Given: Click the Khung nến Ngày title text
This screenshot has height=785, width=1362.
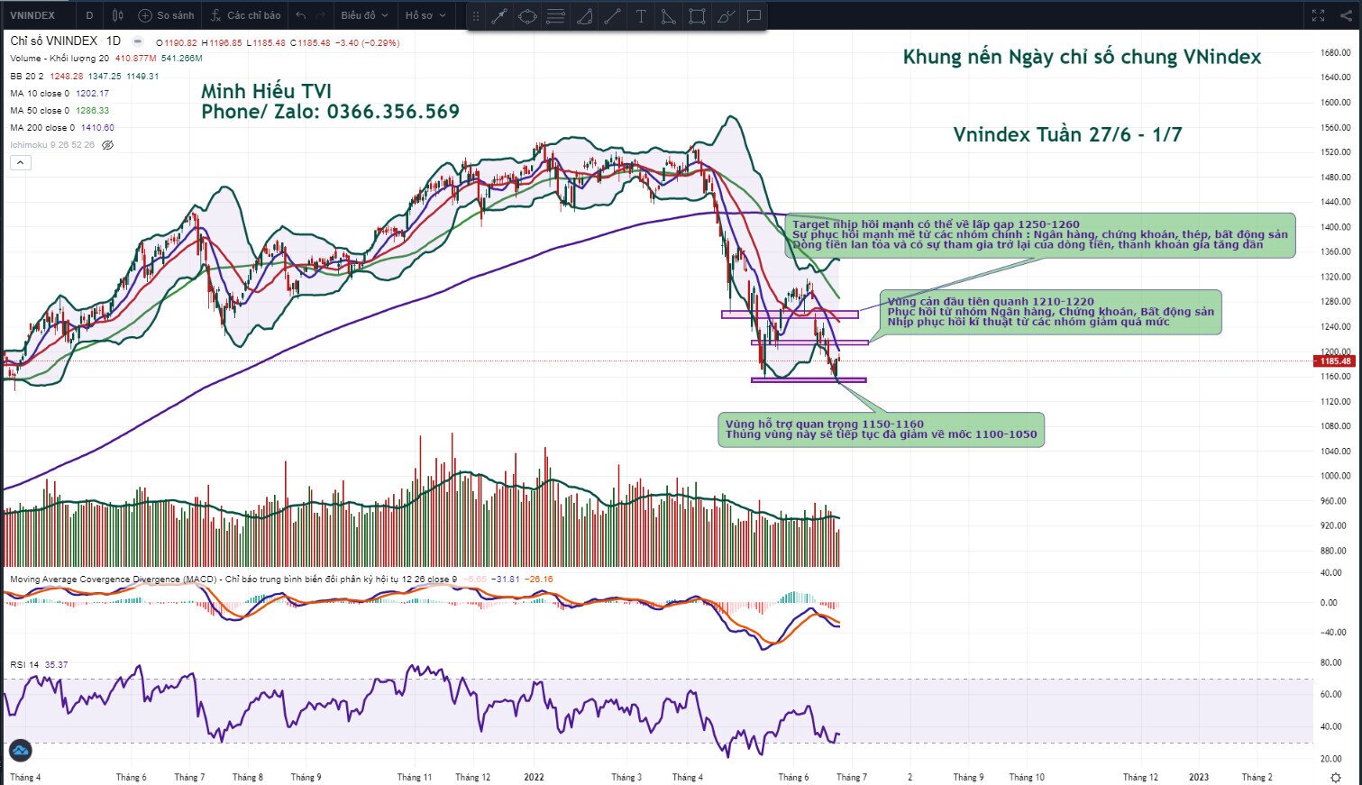Looking at the screenshot, I should (x=1082, y=58).
